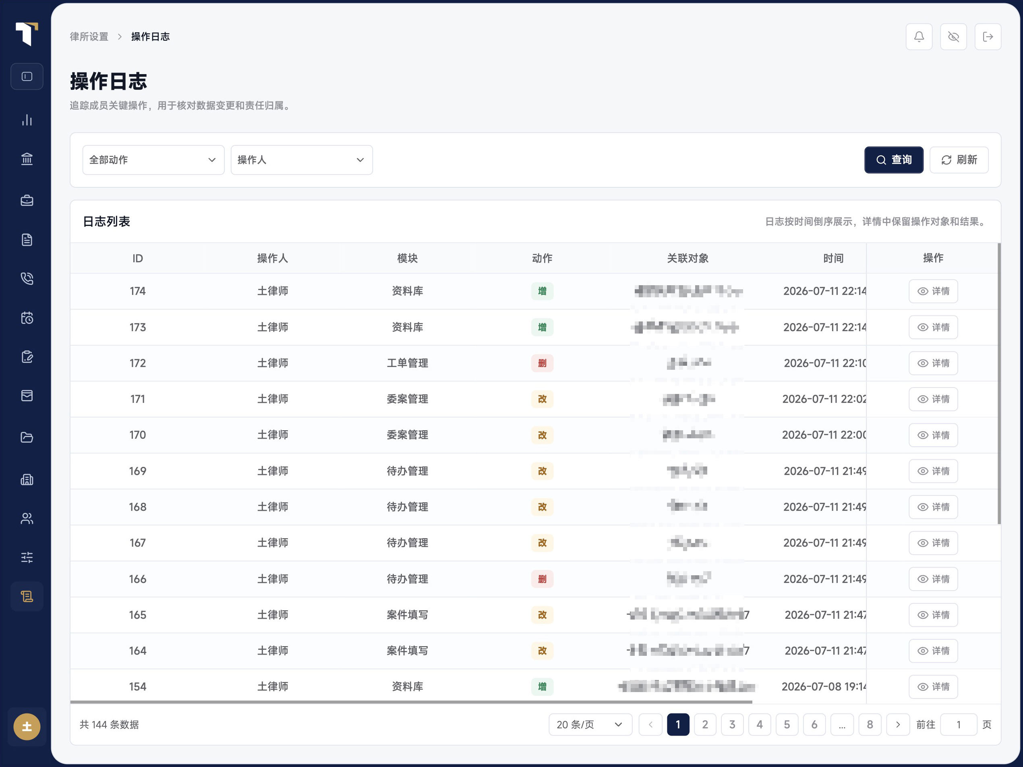This screenshot has width=1023, height=767.
Task: Open the court building sidebar icon
Action: tap(27, 159)
